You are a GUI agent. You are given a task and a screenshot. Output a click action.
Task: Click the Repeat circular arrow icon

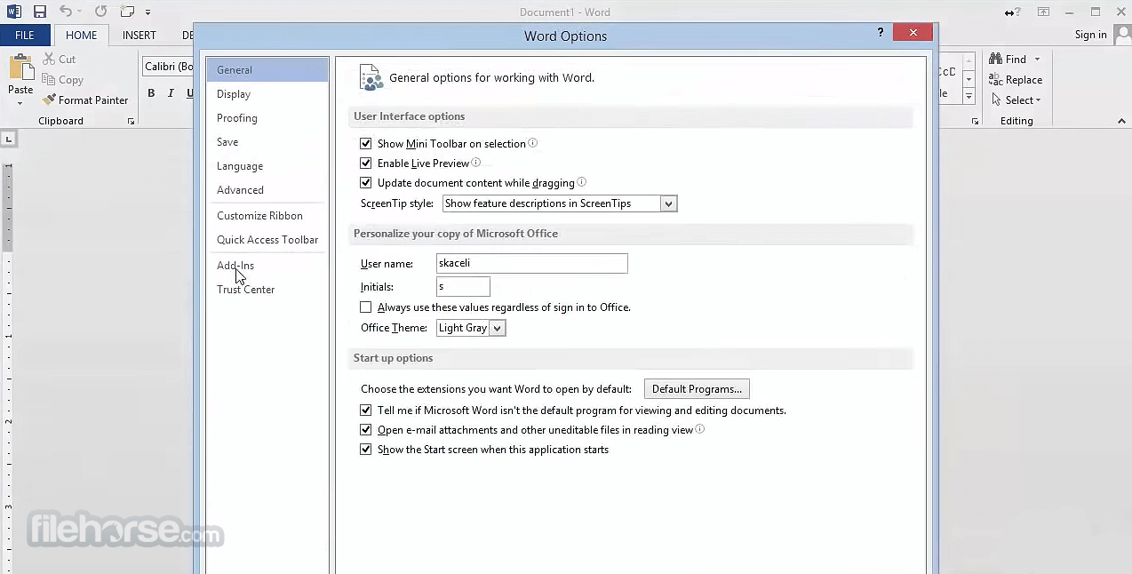100,12
